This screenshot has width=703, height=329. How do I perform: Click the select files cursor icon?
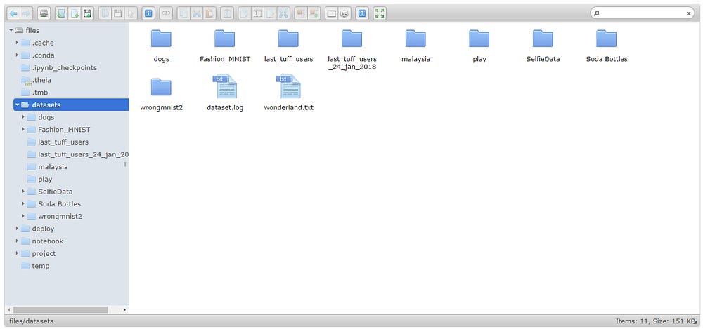(131, 13)
